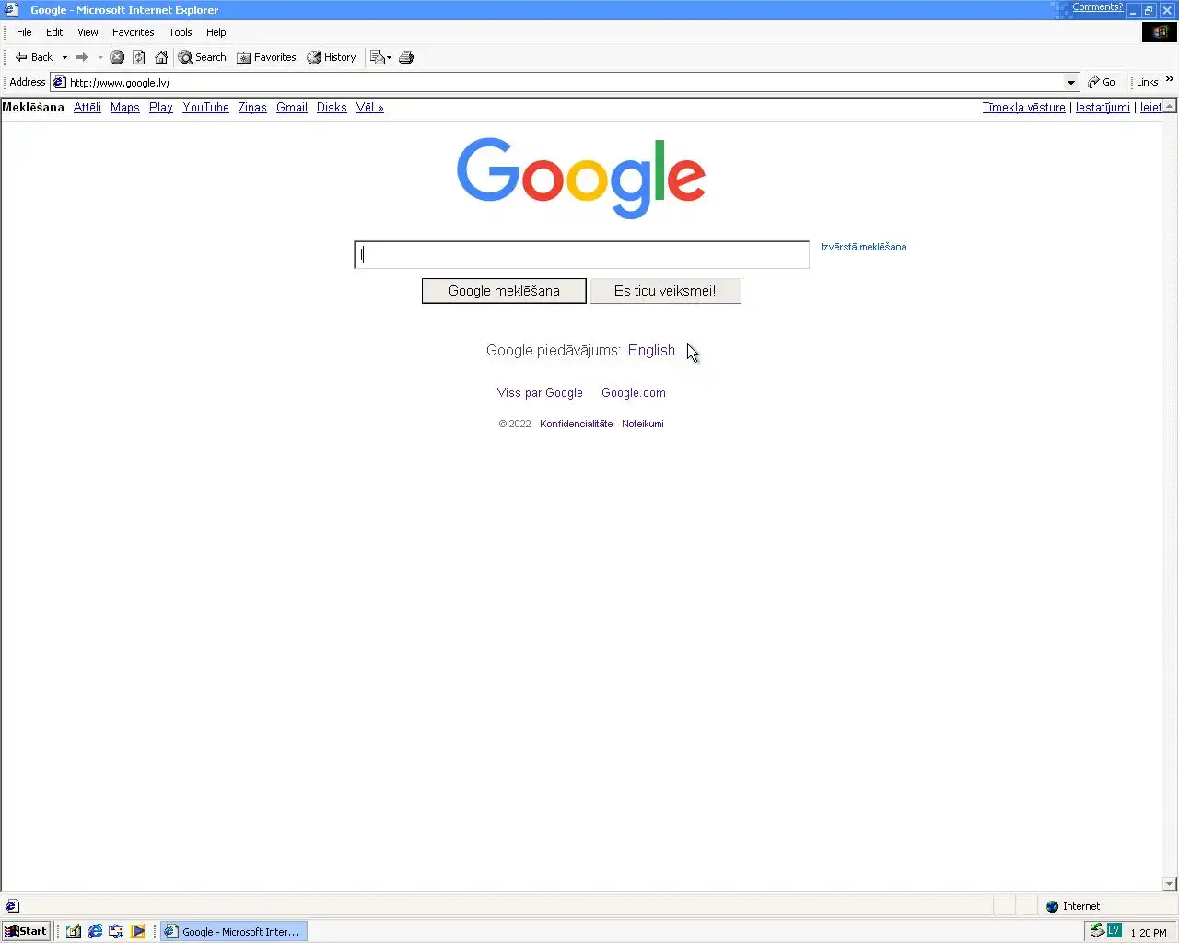
Task: Click the Ziņas news link
Action: (x=252, y=108)
